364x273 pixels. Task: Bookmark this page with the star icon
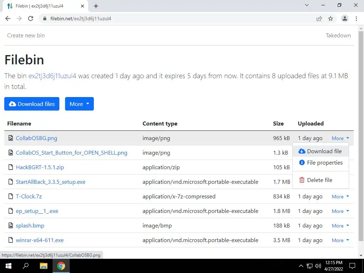pos(331,18)
